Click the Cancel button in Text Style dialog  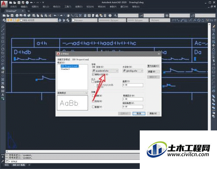tap(139, 114)
